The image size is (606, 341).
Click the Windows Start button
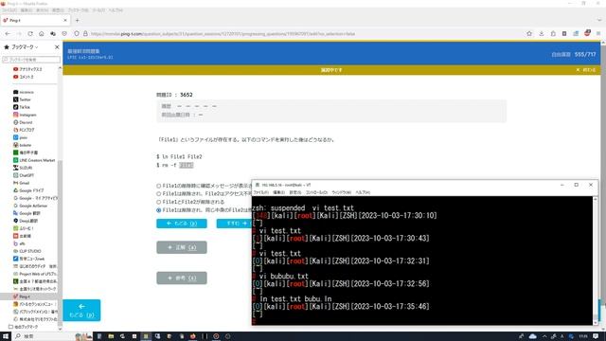[6, 336]
